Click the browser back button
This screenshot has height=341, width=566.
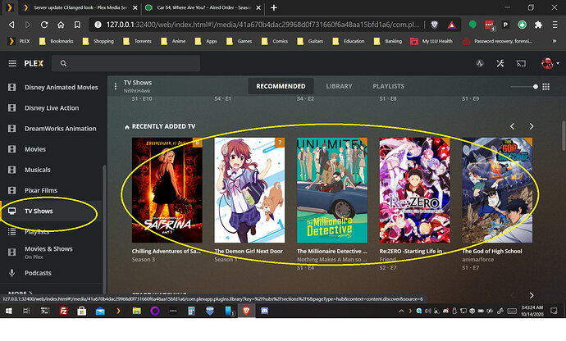(x=11, y=25)
